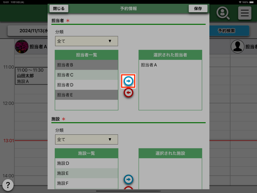Open the 山田太郎 11:00 appointment
The image size is (257, 193).
(x=31, y=76)
